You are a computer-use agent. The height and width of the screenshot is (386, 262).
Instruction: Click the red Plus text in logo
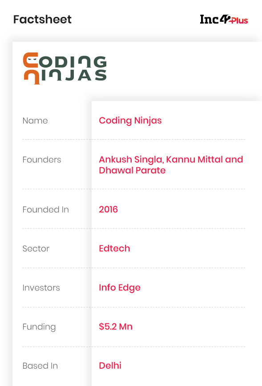[x=239, y=20]
